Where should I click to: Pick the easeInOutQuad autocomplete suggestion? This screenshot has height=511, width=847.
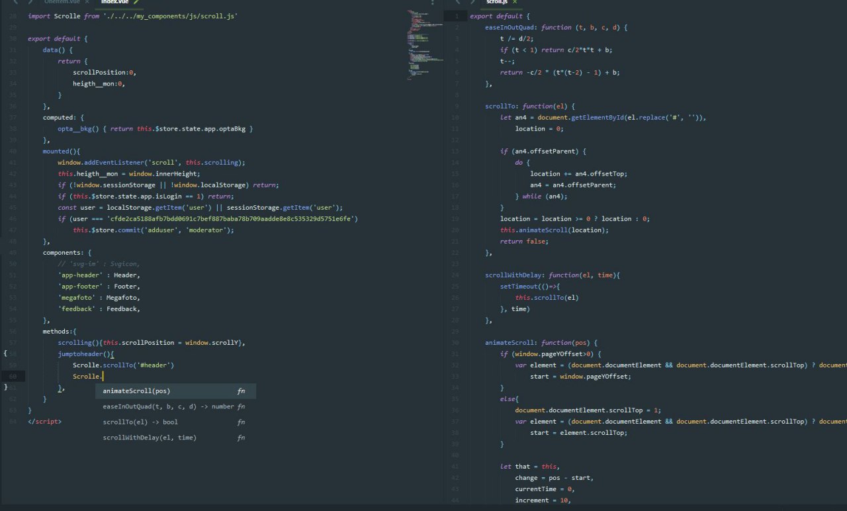[175, 406]
